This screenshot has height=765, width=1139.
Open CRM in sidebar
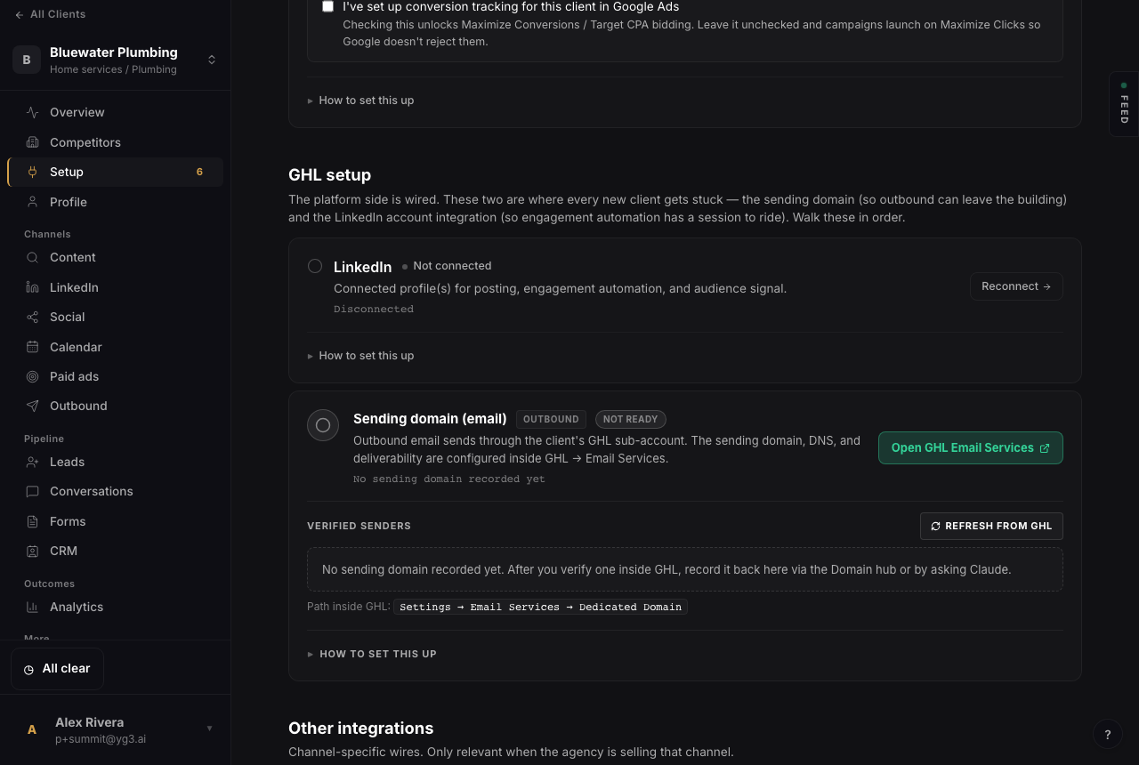[x=115, y=551]
